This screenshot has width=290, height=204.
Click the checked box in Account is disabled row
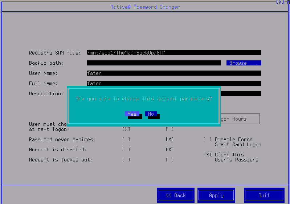(x=169, y=149)
